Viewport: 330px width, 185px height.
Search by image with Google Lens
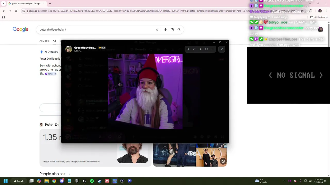click(172, 30)
